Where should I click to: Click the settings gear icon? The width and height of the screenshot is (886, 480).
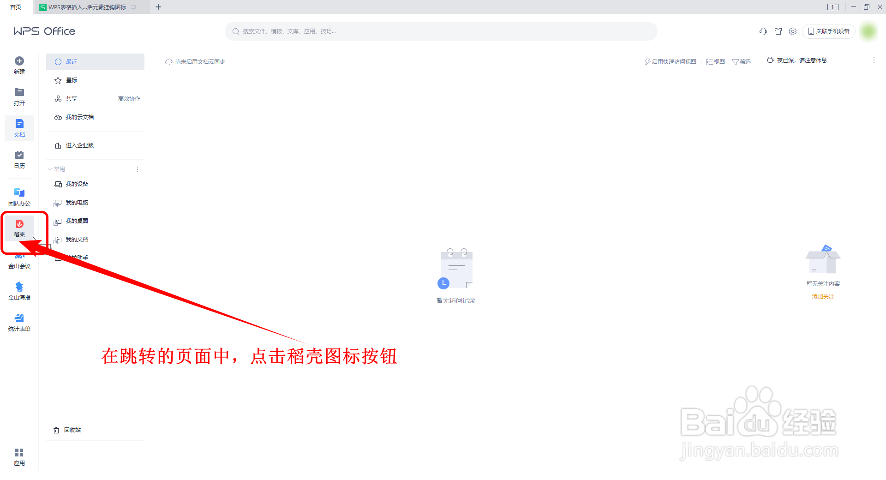[x=793, y=31]
